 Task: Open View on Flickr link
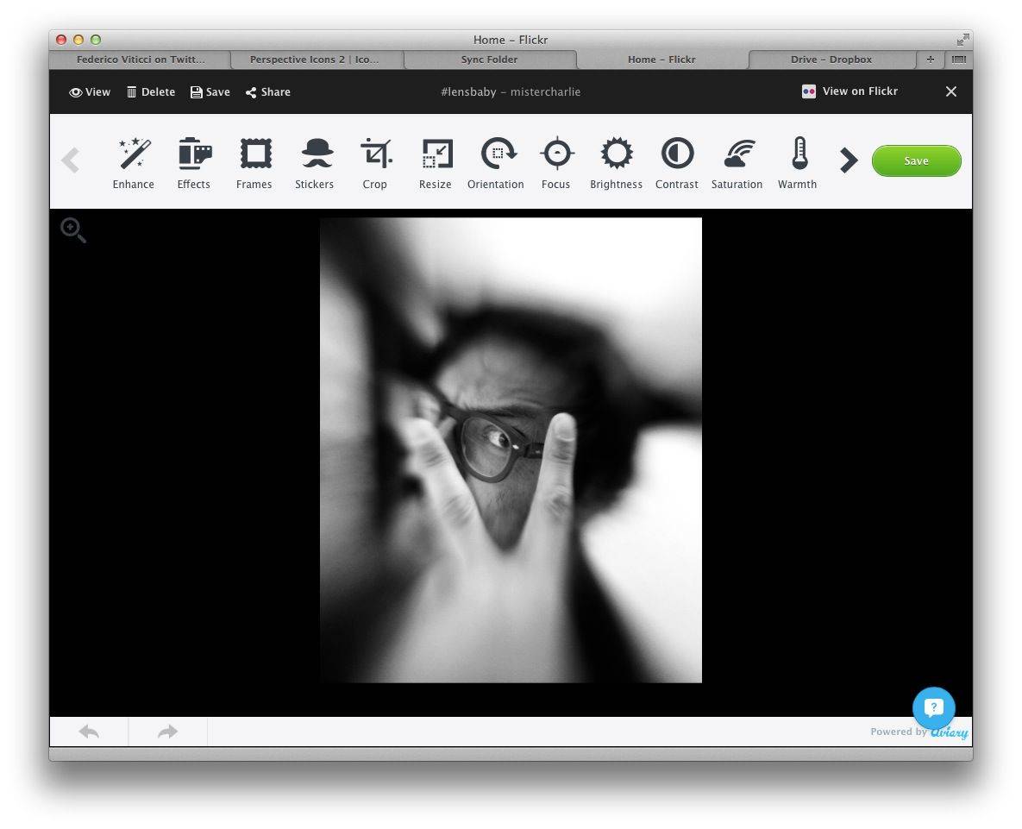coord(850,91)
